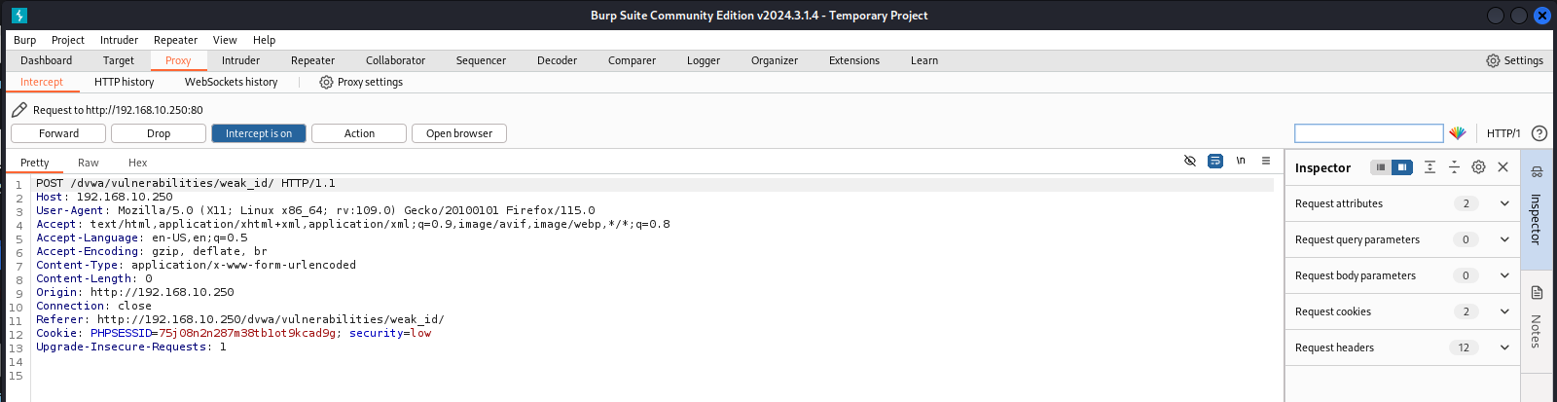Open the Extensions tab
The height and width of the screenshot is (402, 1557).
pyautogui.click(x=854, y=60)
